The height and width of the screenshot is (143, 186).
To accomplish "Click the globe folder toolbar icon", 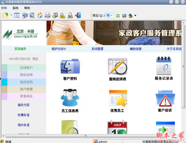I will [x=131, y=16].
